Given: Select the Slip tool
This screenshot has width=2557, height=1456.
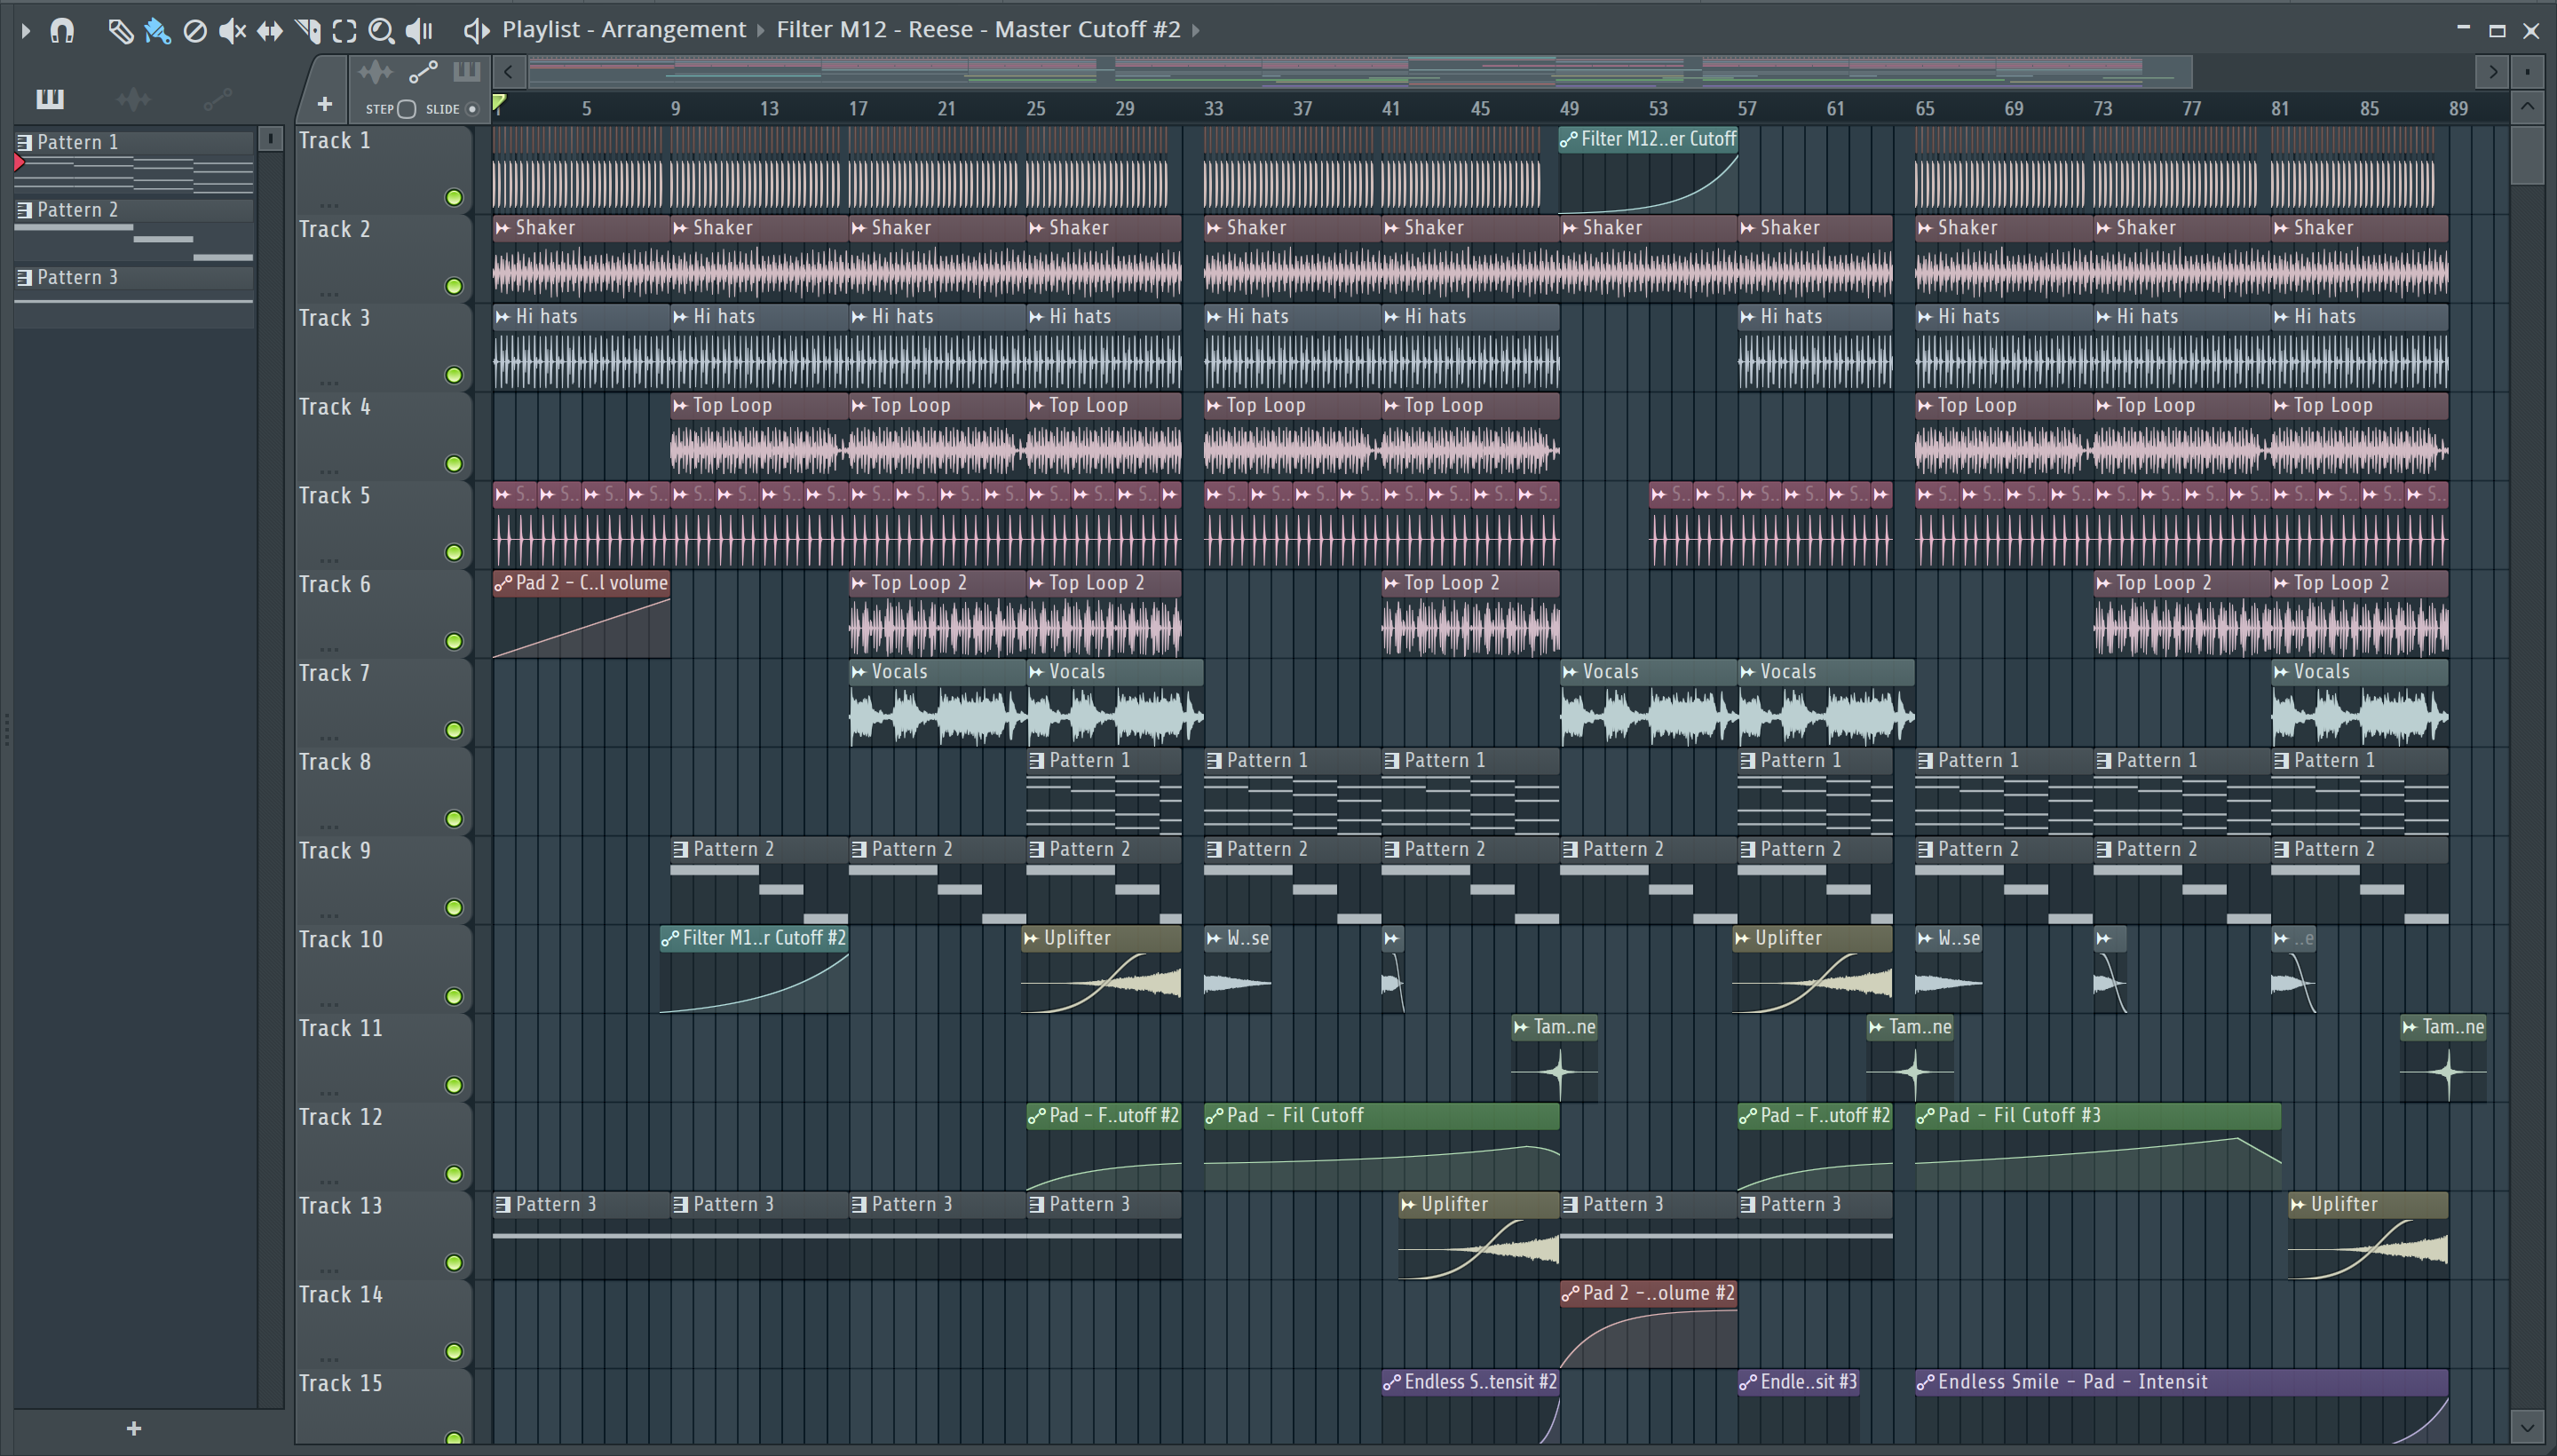Looking at the screenshot, I should (x=269, y=31).
